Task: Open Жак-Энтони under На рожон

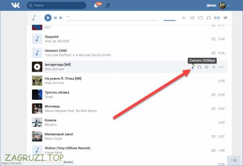Action: click(x=54, y=83)
